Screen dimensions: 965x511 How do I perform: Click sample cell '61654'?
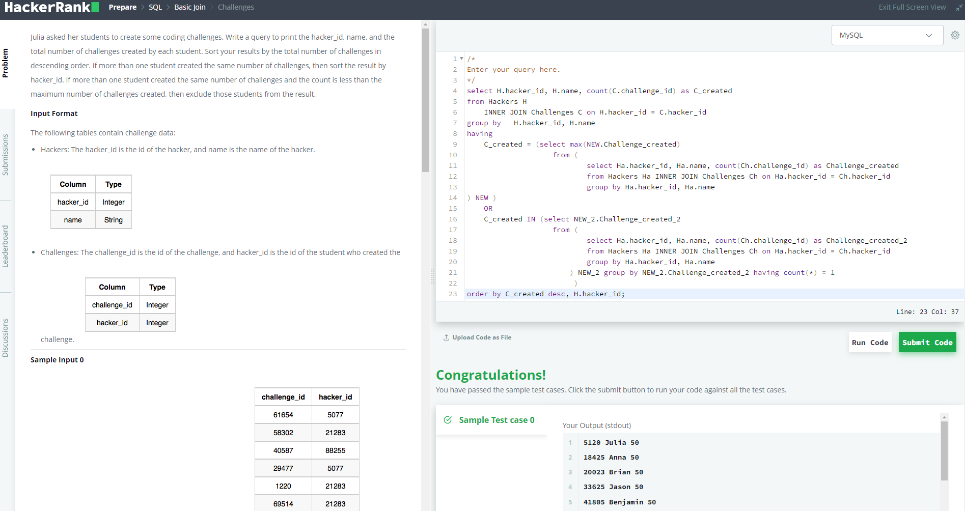tap(283, 415)
